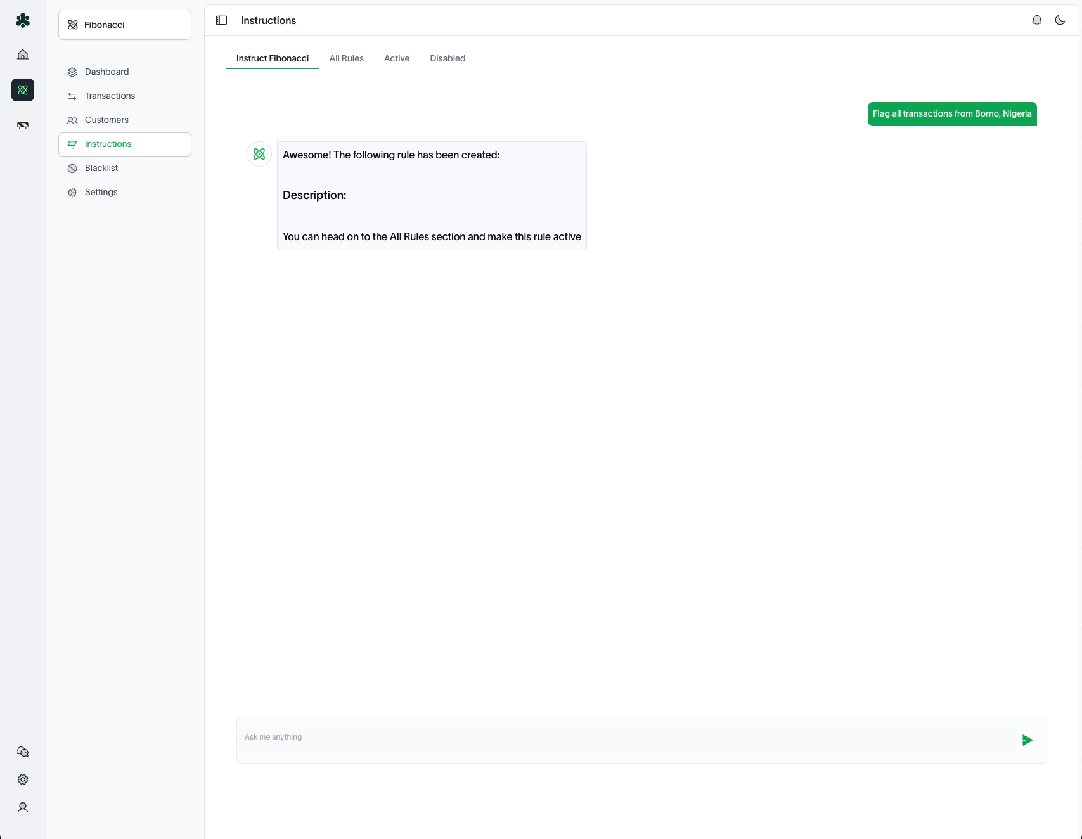Open the notifications bell

pyautogui.click(x=1037, y=20)
